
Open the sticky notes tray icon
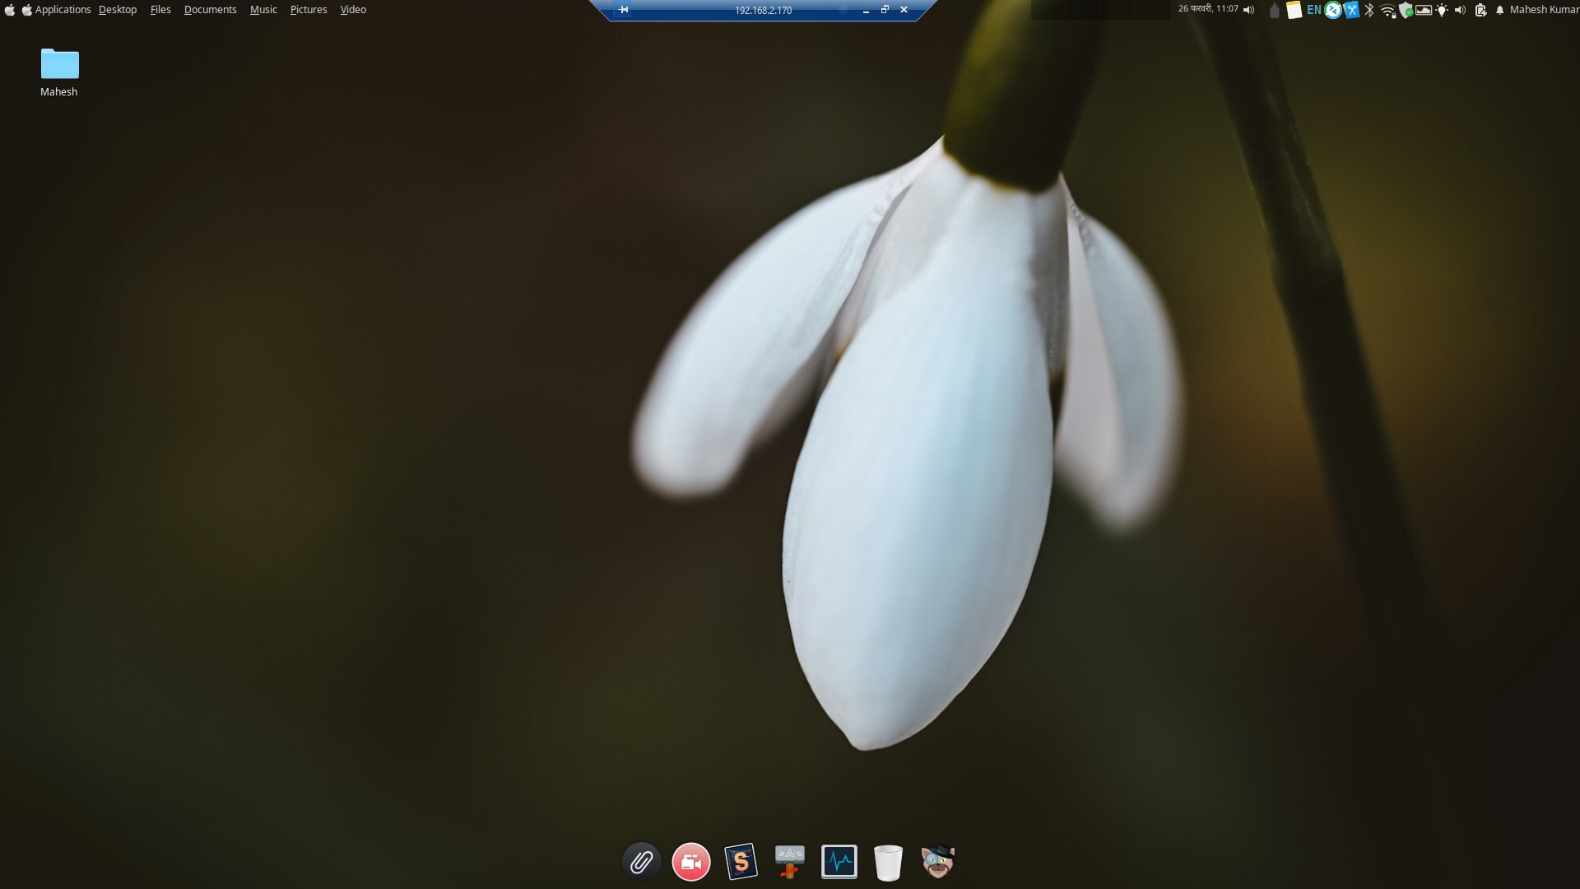pos(1294,10)
